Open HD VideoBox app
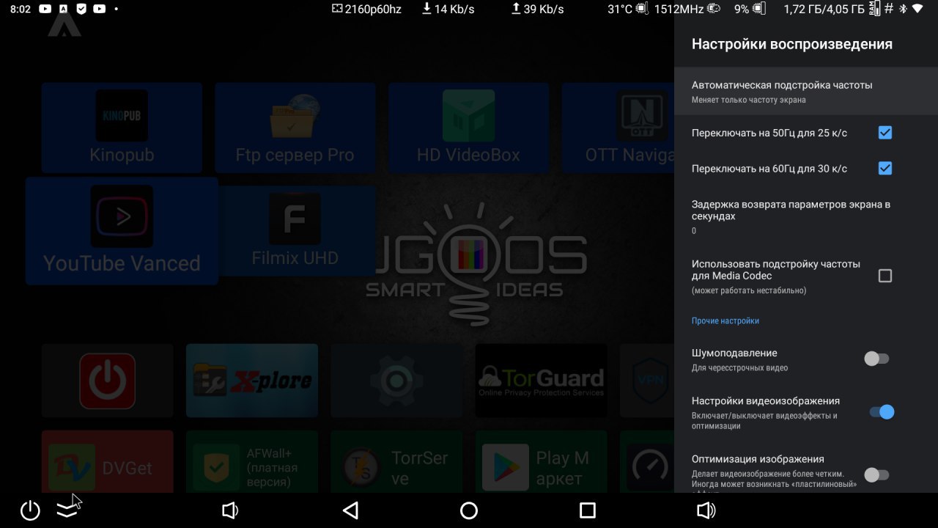Image resolution: width=938 pixels, height=528 pixels. pyautogui.click(x=468, y=128)
